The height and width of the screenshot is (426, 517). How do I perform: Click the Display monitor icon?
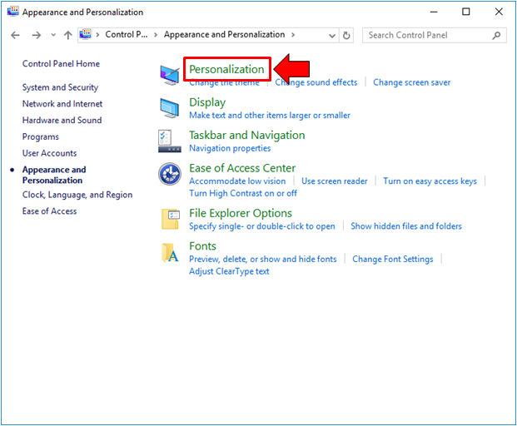(169, 108)
